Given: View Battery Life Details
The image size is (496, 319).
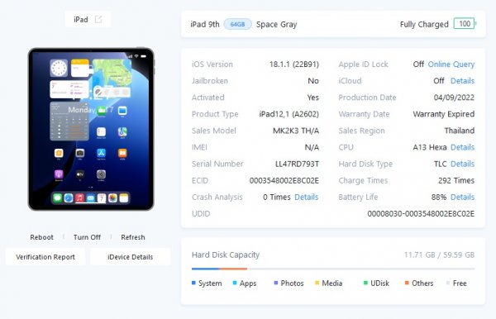Looking at the screenshot, I should [462, 197].
